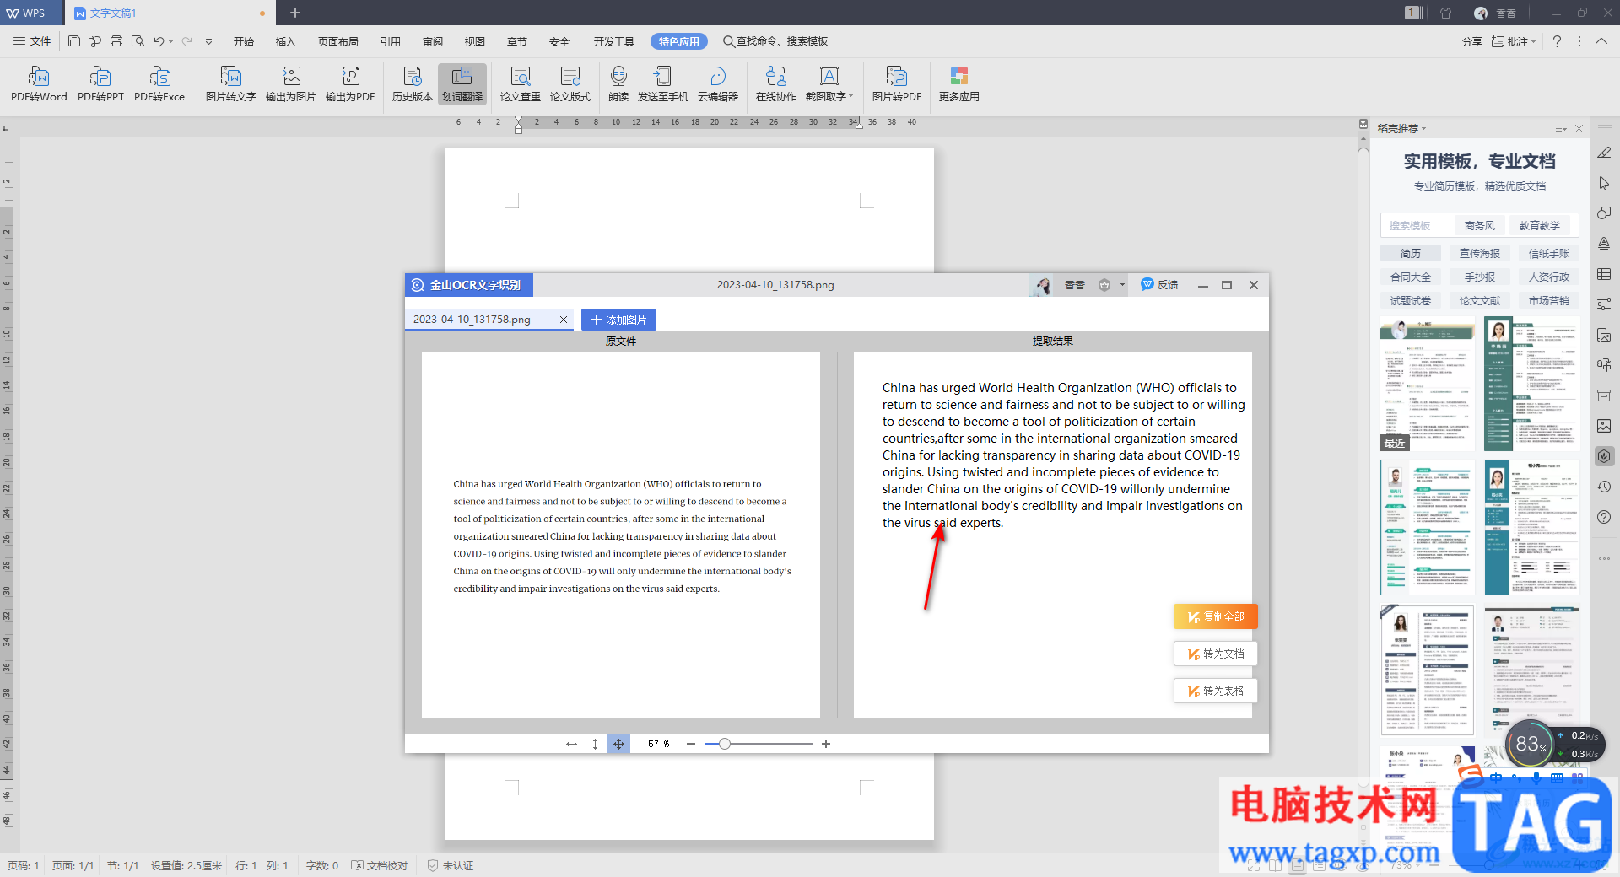Close the 稻壳推荐 side panel
This screenshot has width=1620, height=877.
coord(1579,129)
